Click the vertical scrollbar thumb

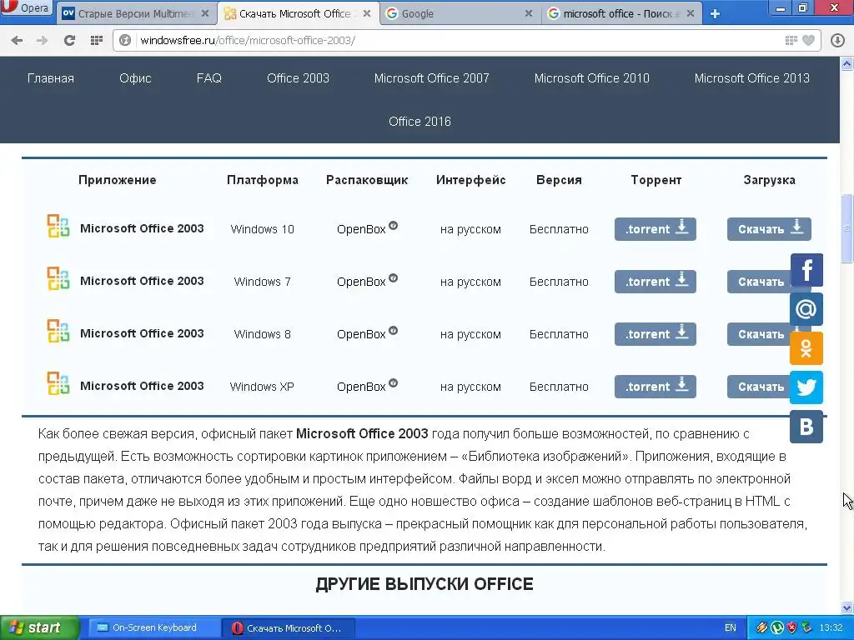coord(847,227)
